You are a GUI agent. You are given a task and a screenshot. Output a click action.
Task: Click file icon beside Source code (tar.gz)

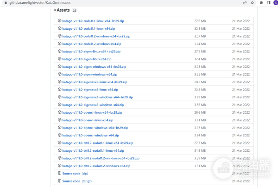coord(59,181)
